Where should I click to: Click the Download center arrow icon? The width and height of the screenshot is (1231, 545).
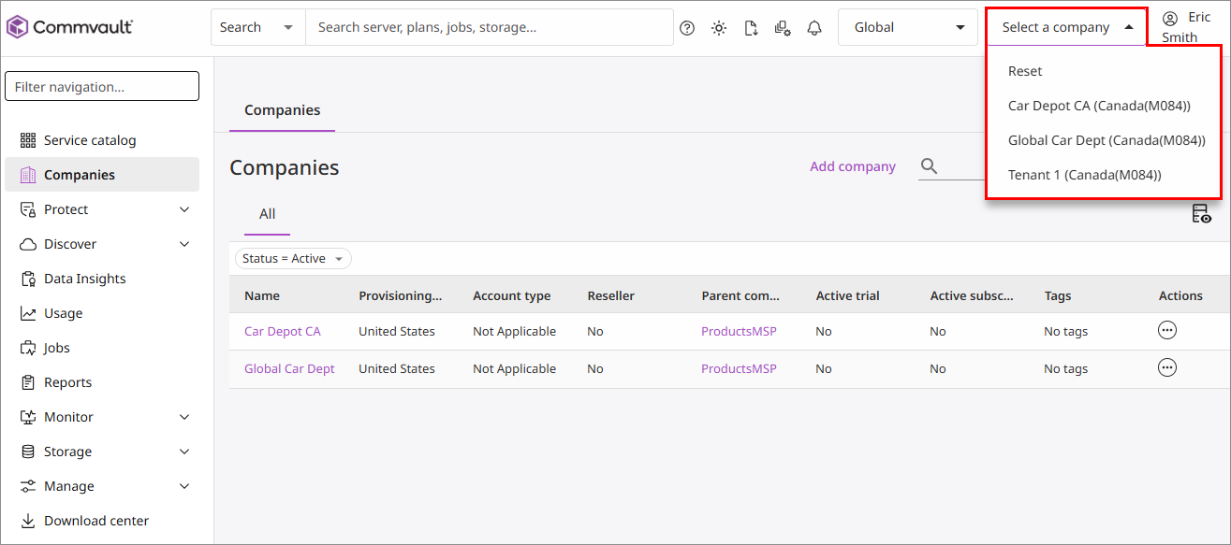click(x=27, y=521)
